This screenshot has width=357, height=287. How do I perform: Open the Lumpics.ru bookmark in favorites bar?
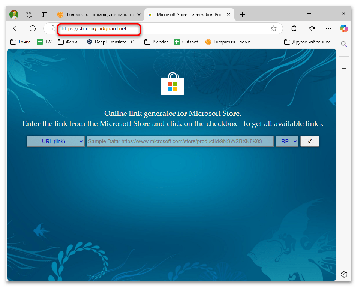click(229, 42)
